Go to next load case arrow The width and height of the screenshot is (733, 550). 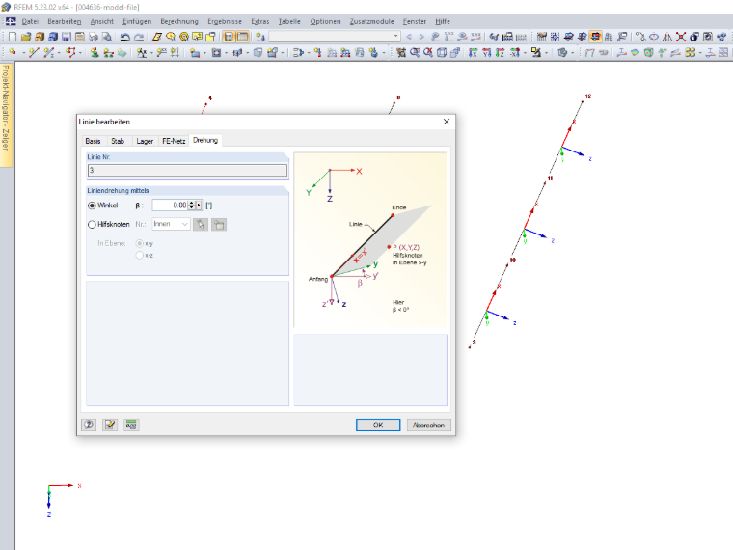coord(421,37)
